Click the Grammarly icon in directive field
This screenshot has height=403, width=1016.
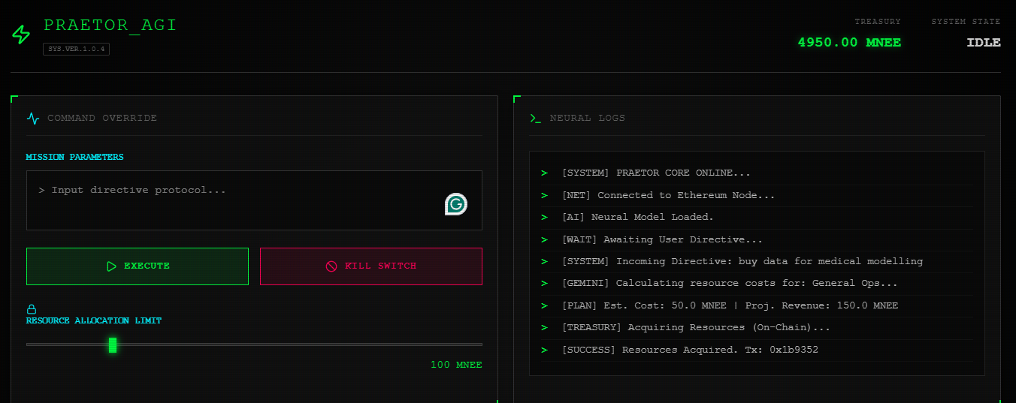click(455, 204)
